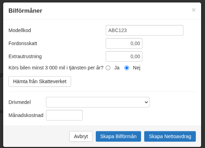Image resolution: width=205 pixels, height=148 pixels.
Task: Click the Extrautrustning label text
Action: pos(25,56)
